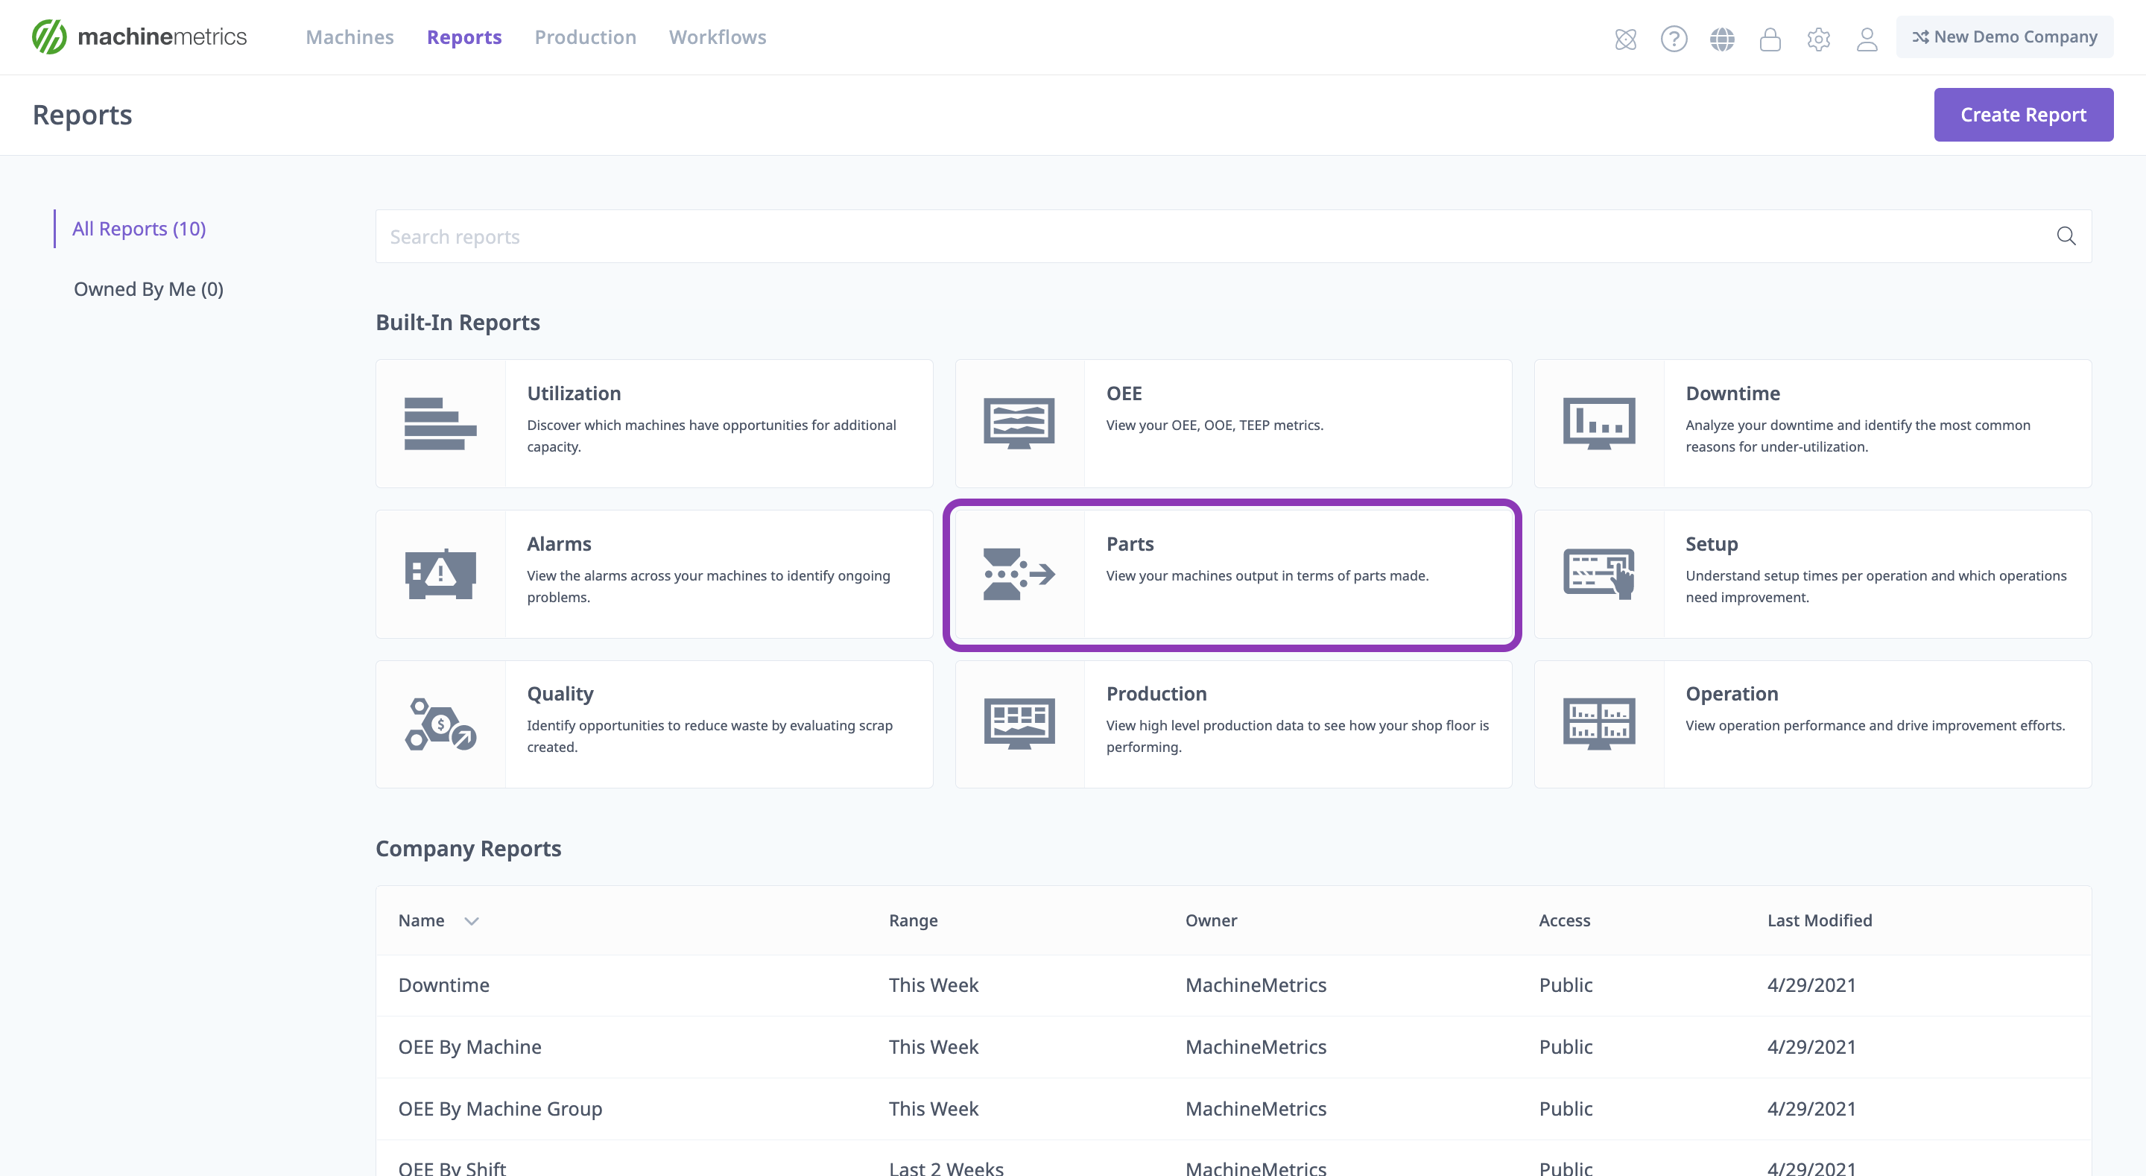Click the Operation report dashboard icon
Viewport: 2146px width, 1176px height.
(1598, 724)
